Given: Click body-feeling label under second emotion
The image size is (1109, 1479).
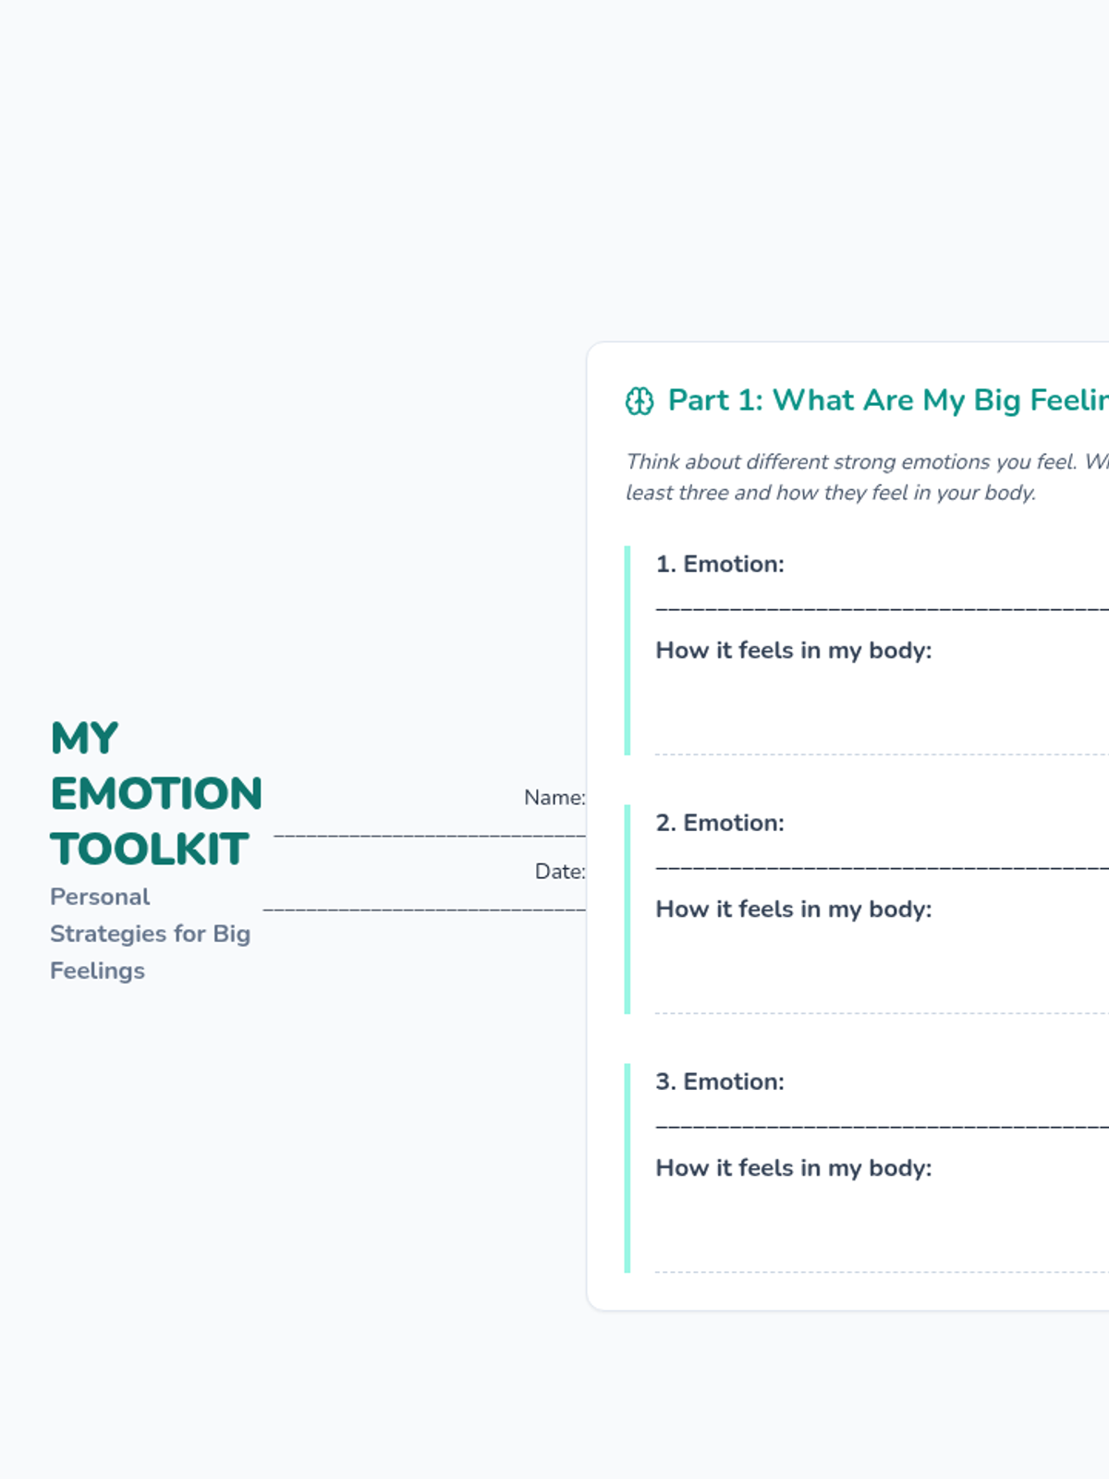Looking at the screenshot, I should click(x=794, y=910).
